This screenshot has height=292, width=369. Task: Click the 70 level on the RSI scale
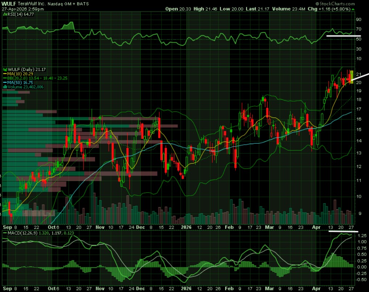point(358,29)
